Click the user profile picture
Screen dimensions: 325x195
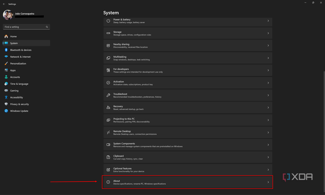click(8, 15)
